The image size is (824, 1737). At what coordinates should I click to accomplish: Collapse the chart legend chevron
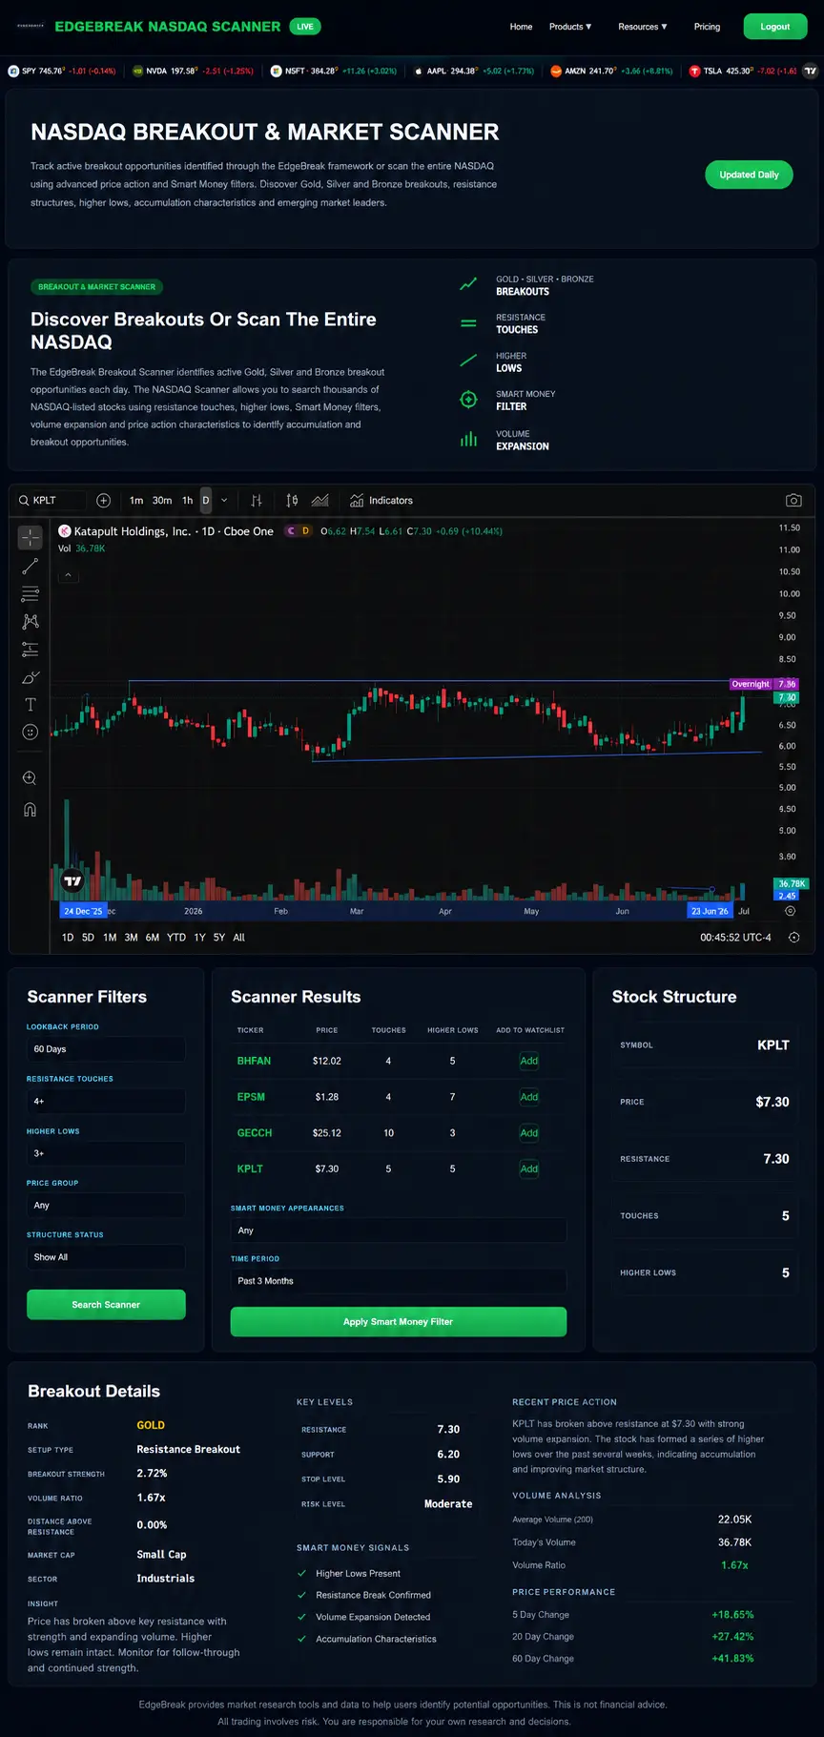click(x=68, y=575)
